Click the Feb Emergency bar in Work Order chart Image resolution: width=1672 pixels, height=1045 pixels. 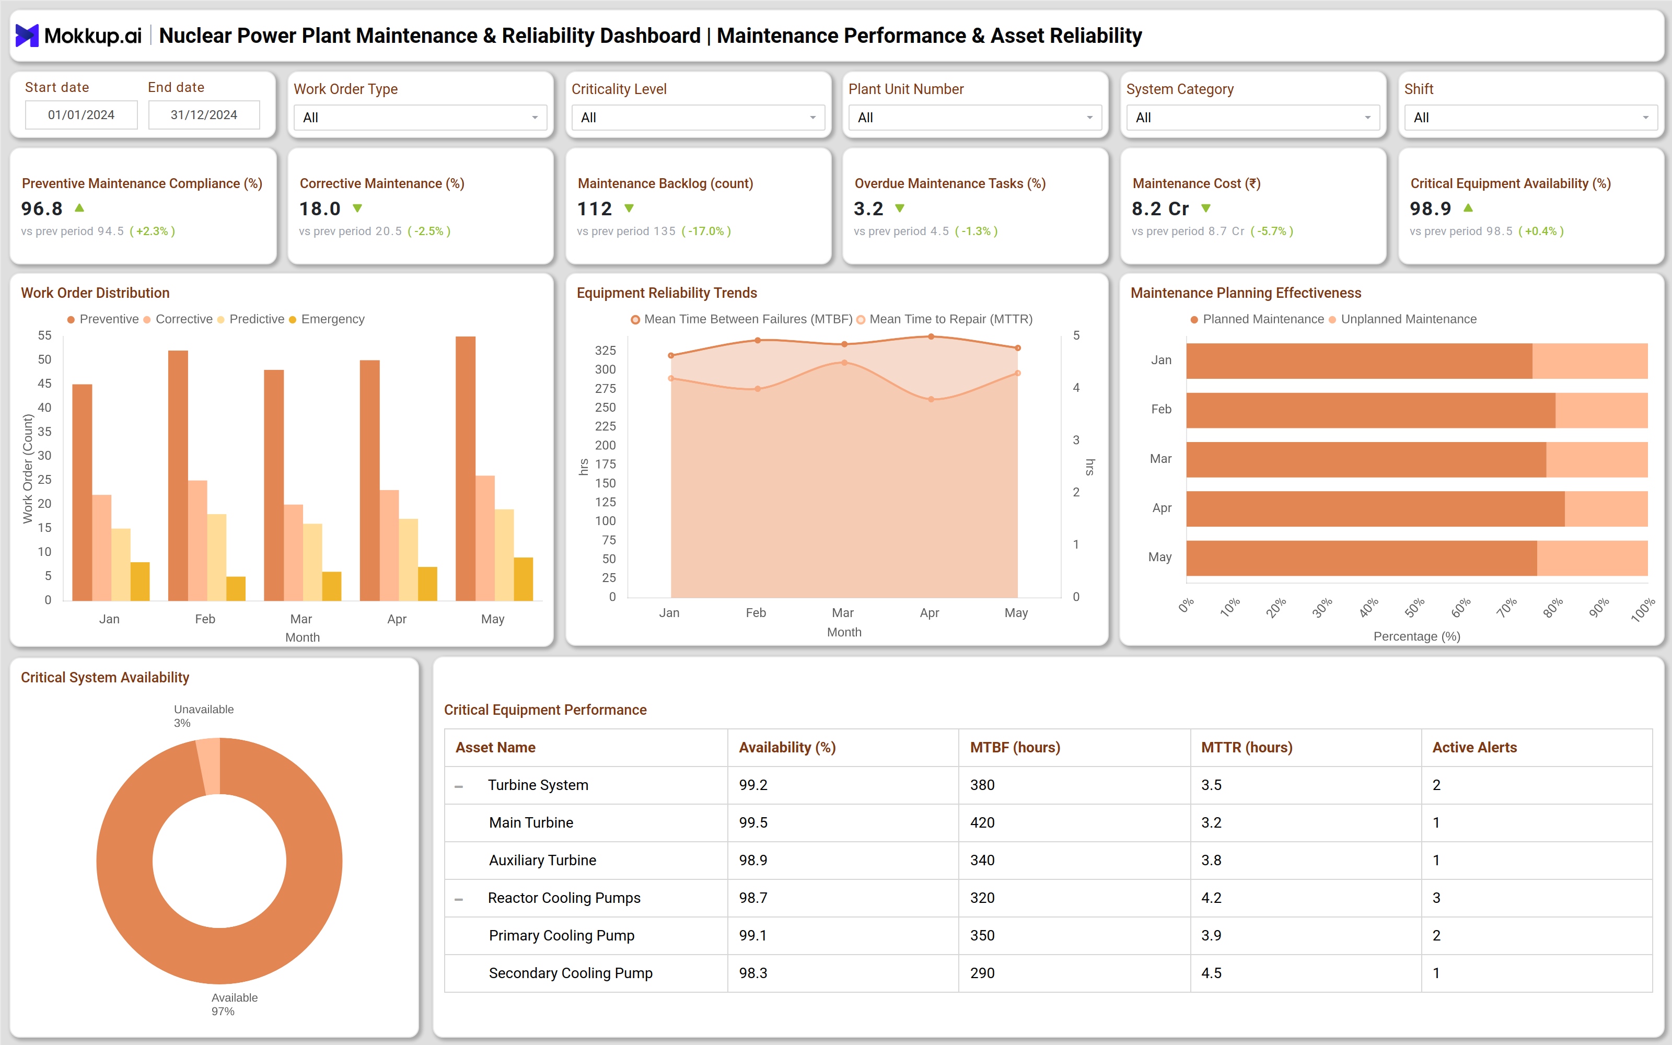[x=236, y=588]
